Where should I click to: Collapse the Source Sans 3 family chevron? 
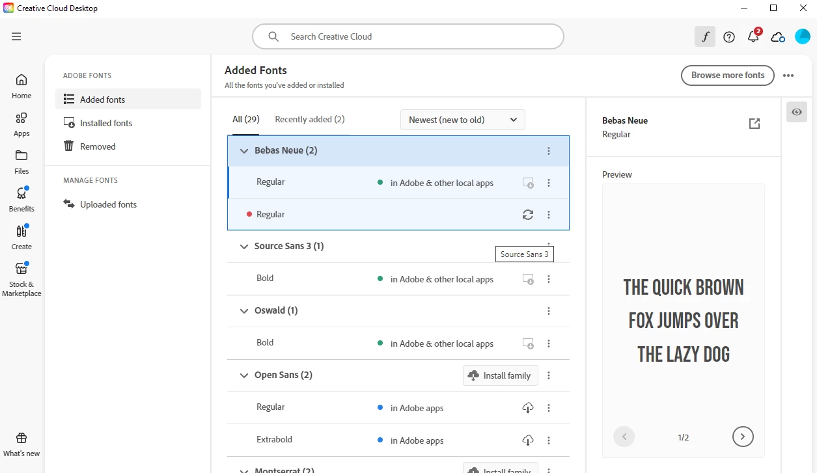coord(244,247)
